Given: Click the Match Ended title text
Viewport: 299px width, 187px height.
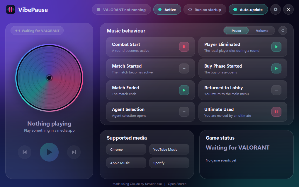Looking at the screenshot, I should coord(125,88).
